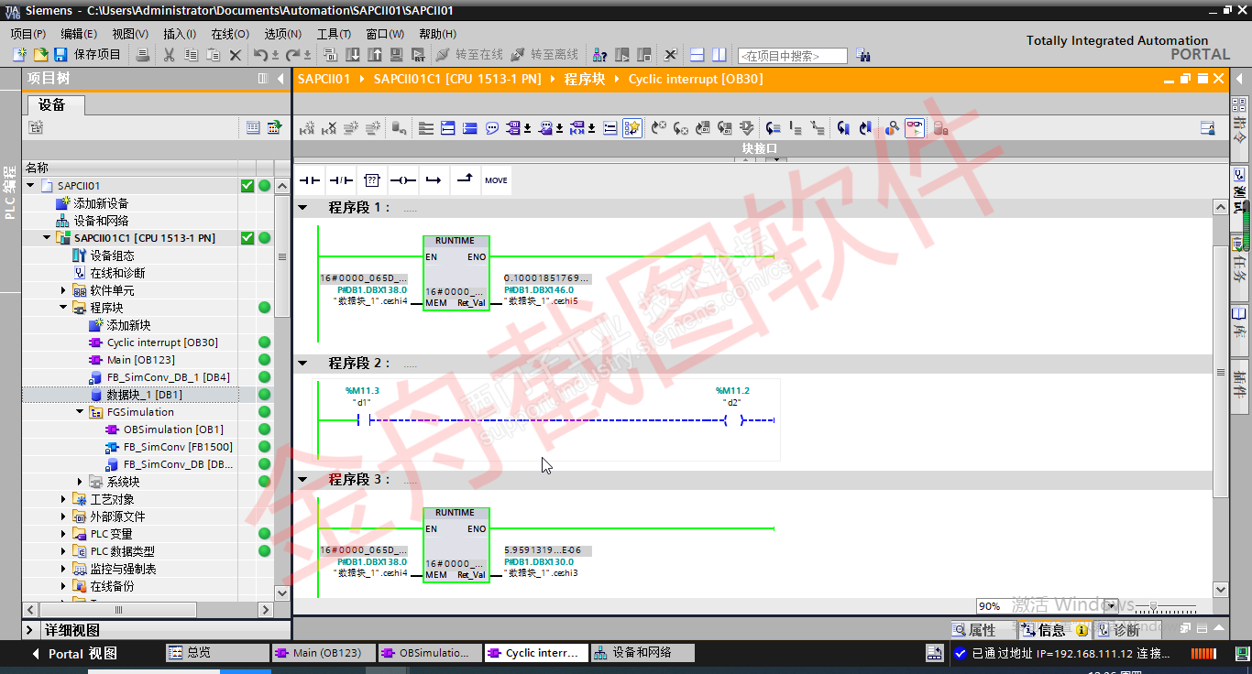Insert an empty box instruction
This screenshot has width=1252, height=674.
372,180
